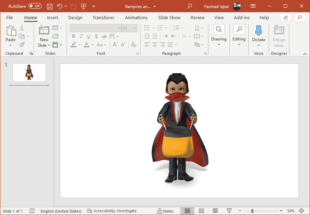This screenshot has width=310, height=215.
Task: Click Fit slide to window icon
Action: point(301,211)
